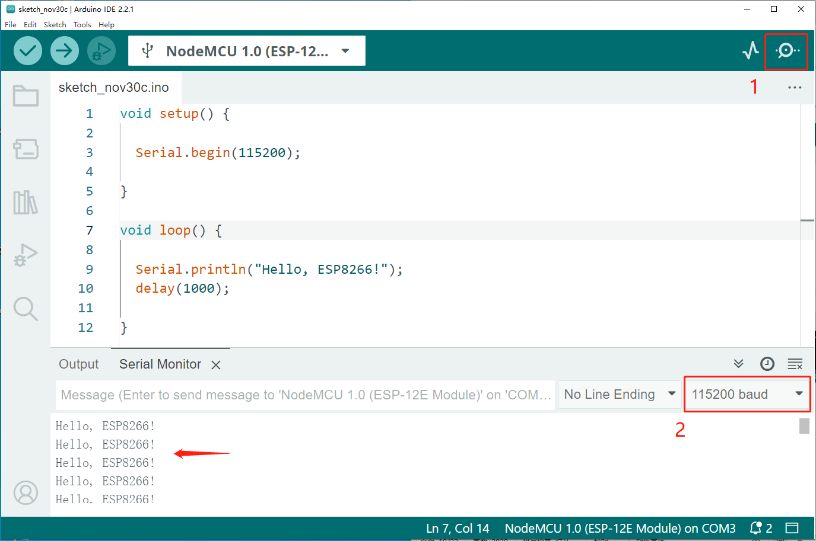Open the File menu

point(11,24)
